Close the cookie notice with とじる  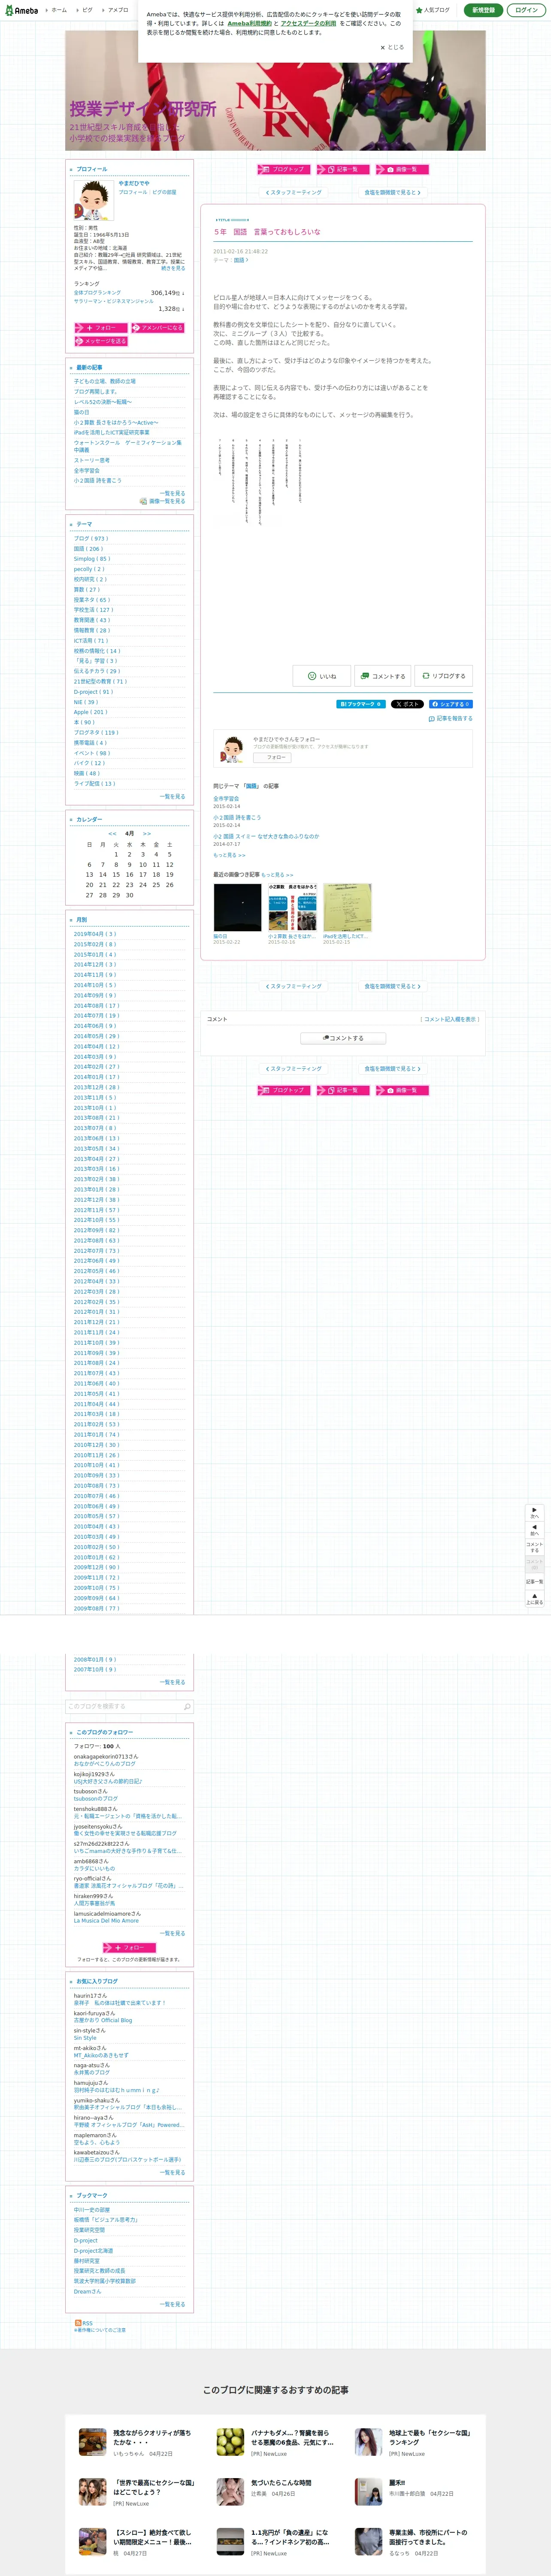392,47
